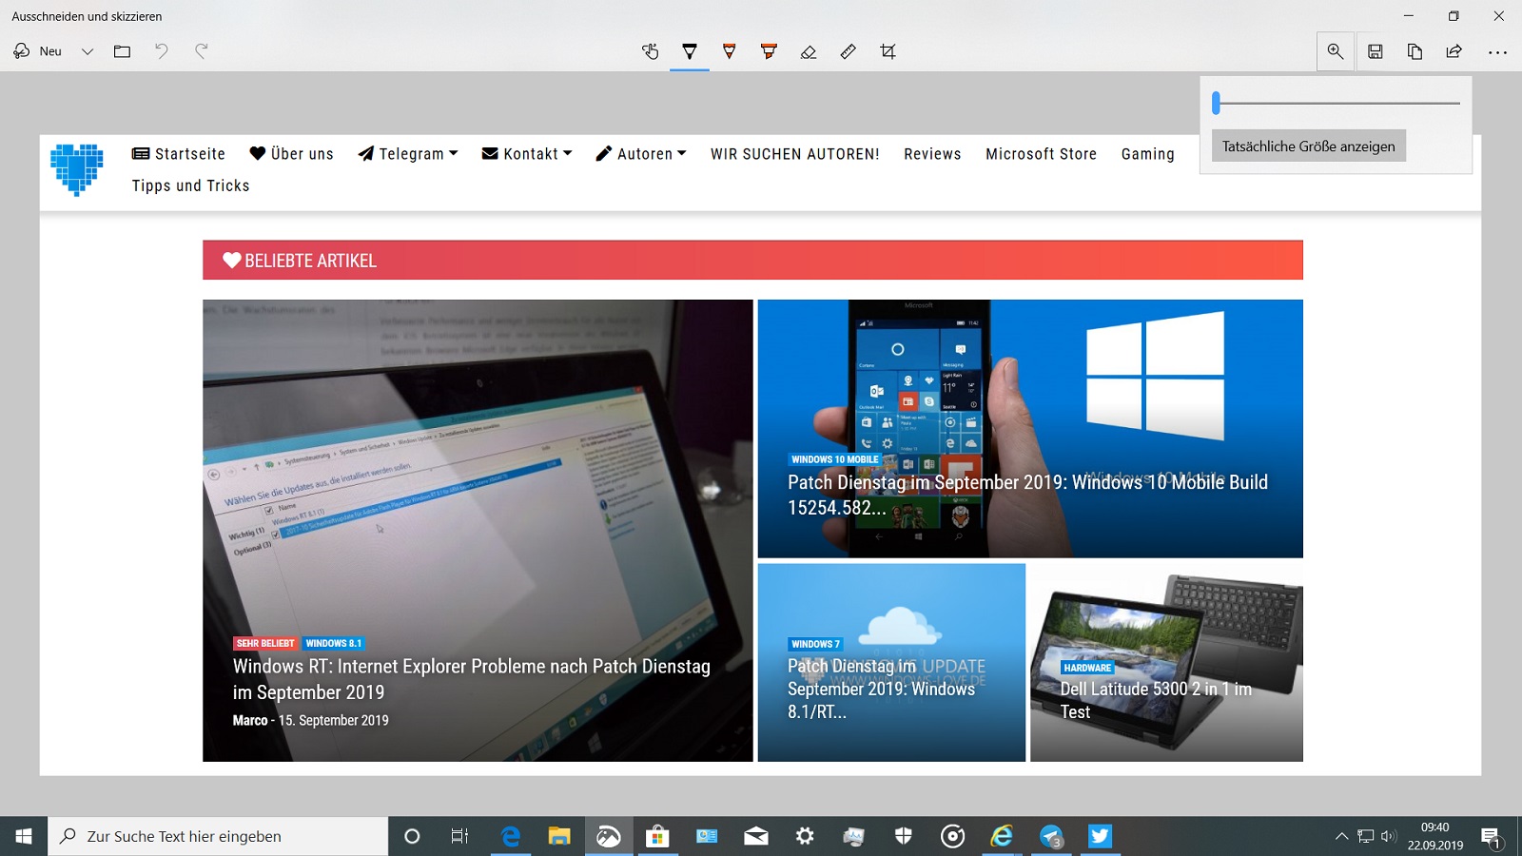Open Telegram from the taskbar
Viewport: 1522px width, 856px height.
(1051, 836)
